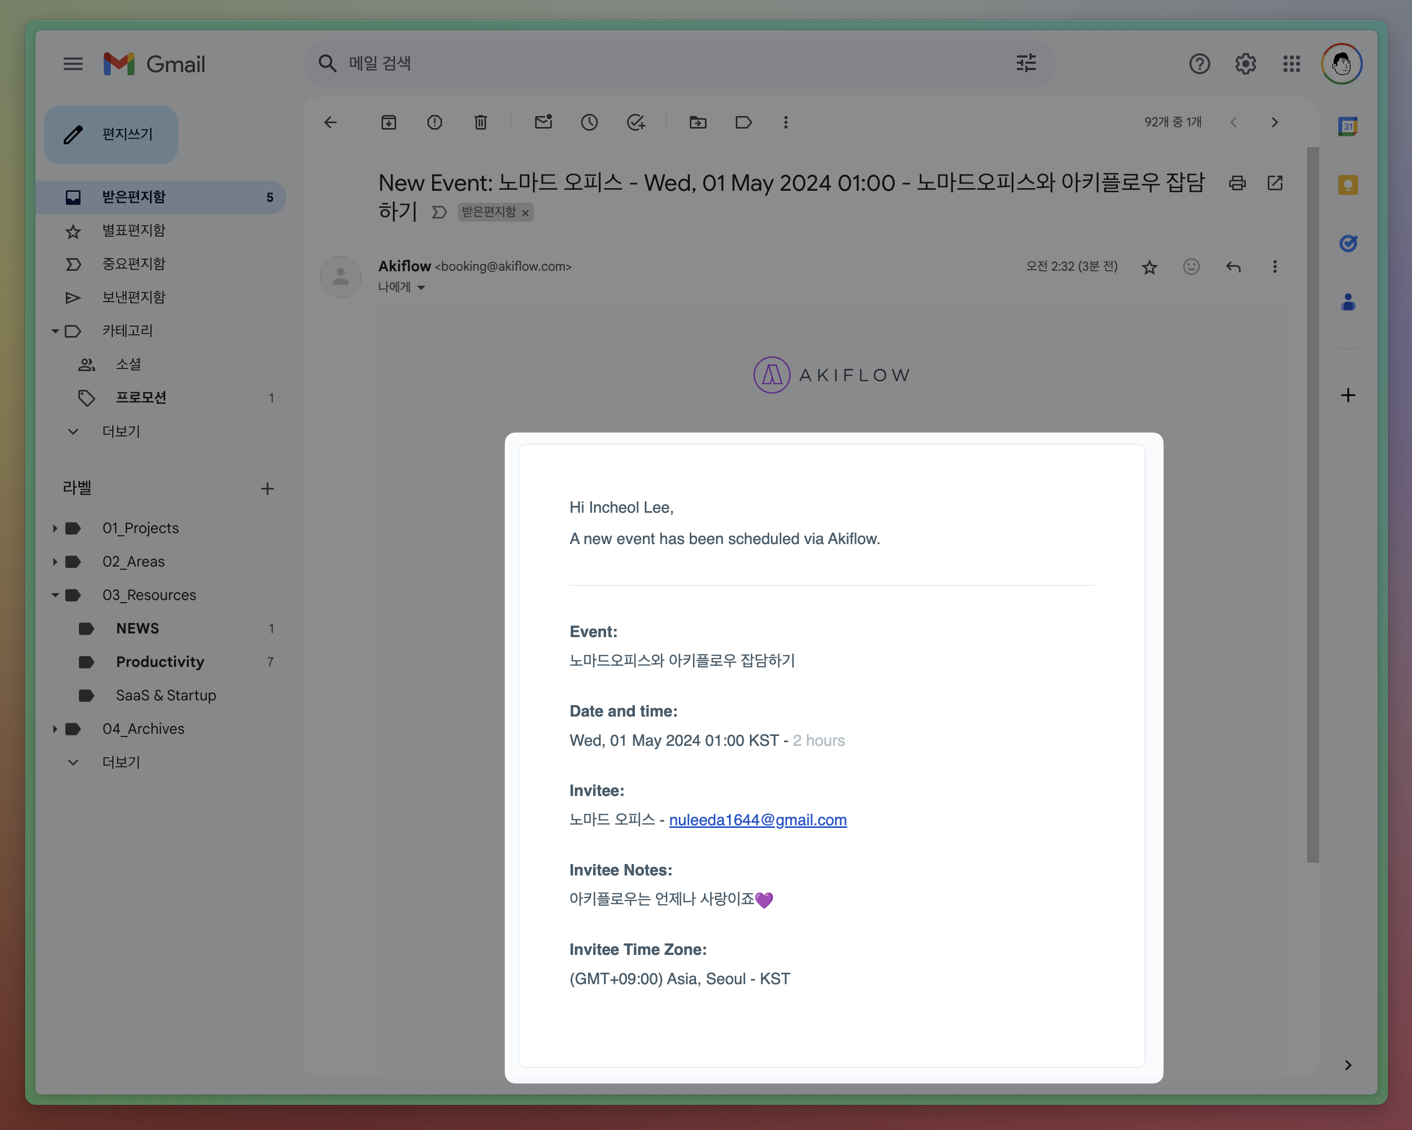1412x1130 pixels.
Task: Click the Akiflow logo in email
Action: [831, 375]
